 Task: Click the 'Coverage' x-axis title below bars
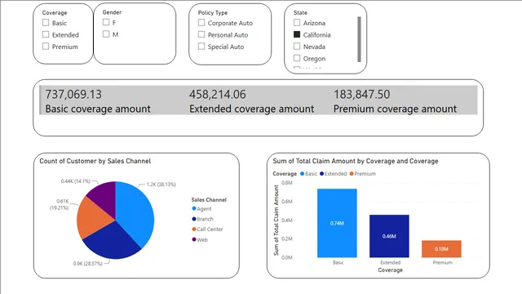(390, 270)
